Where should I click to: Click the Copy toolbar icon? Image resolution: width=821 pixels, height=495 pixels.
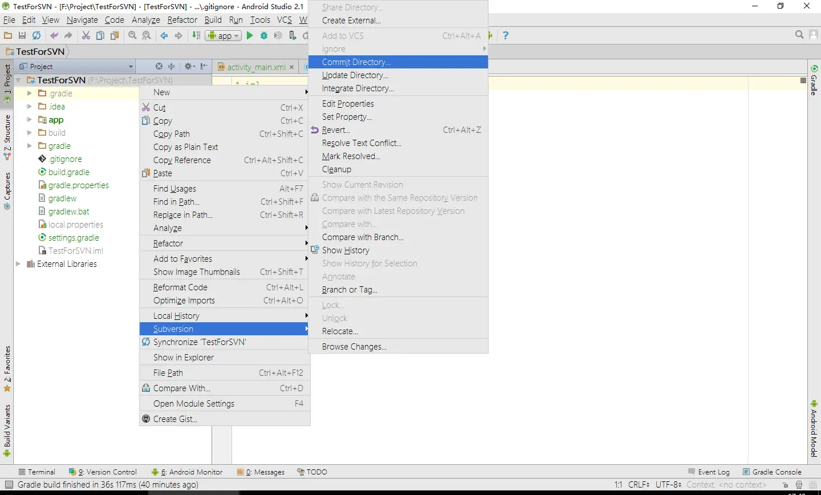[x=100, y=35]
